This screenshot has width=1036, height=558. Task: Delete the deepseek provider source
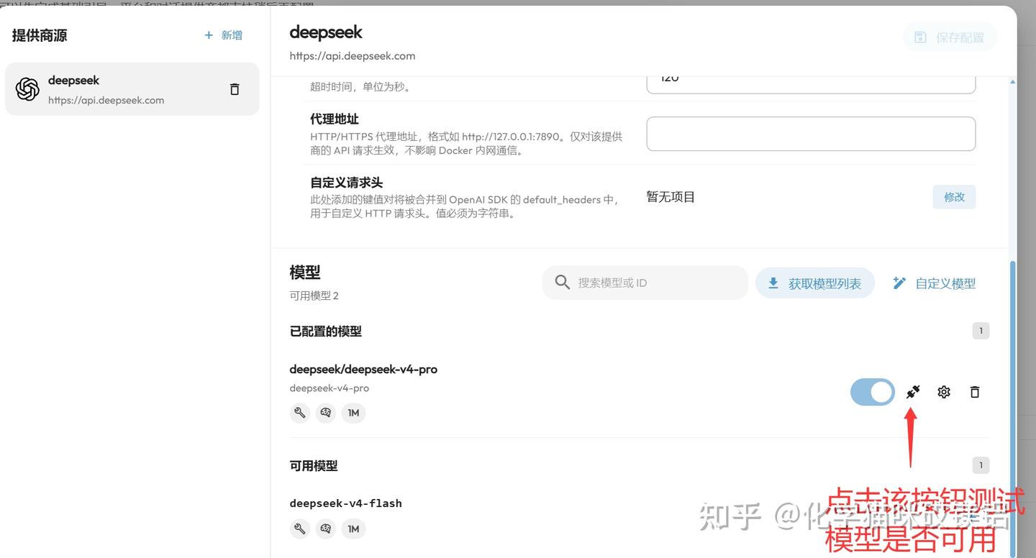click(235, 89)
